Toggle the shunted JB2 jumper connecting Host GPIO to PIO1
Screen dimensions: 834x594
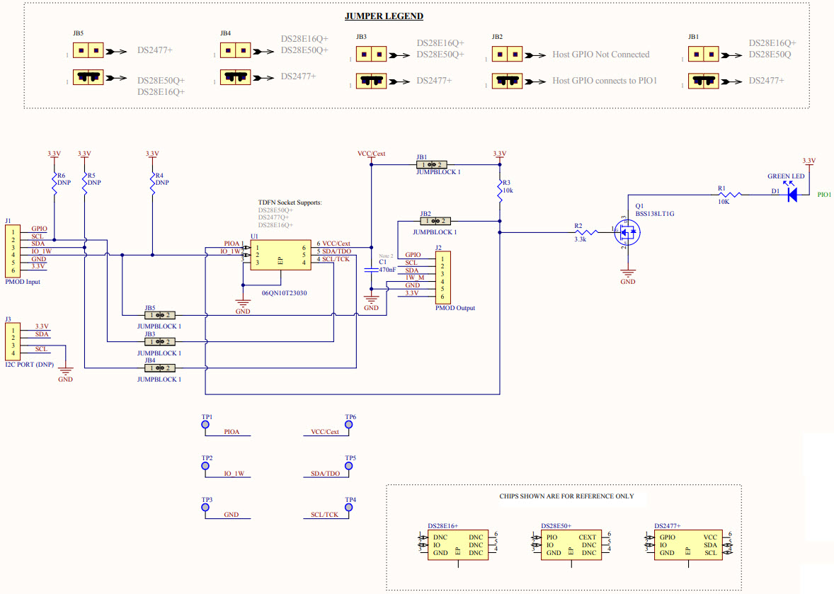tap(507, 81)
